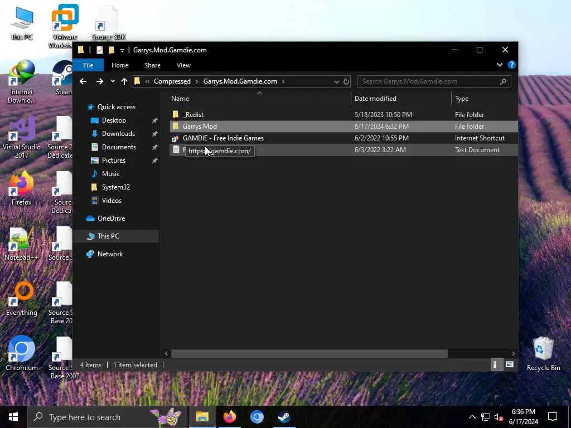Open Visual Studio 2017 desktop shortcut
The width and height of the screenshot is (571, 428).
(22, 137)
